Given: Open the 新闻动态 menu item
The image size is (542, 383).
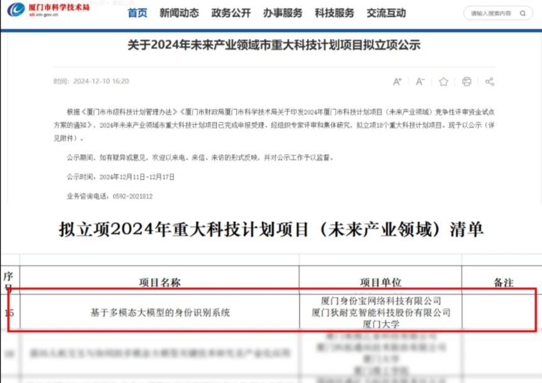Looking at the screenshot, I should pyautogui.click(x=179, y=13).
